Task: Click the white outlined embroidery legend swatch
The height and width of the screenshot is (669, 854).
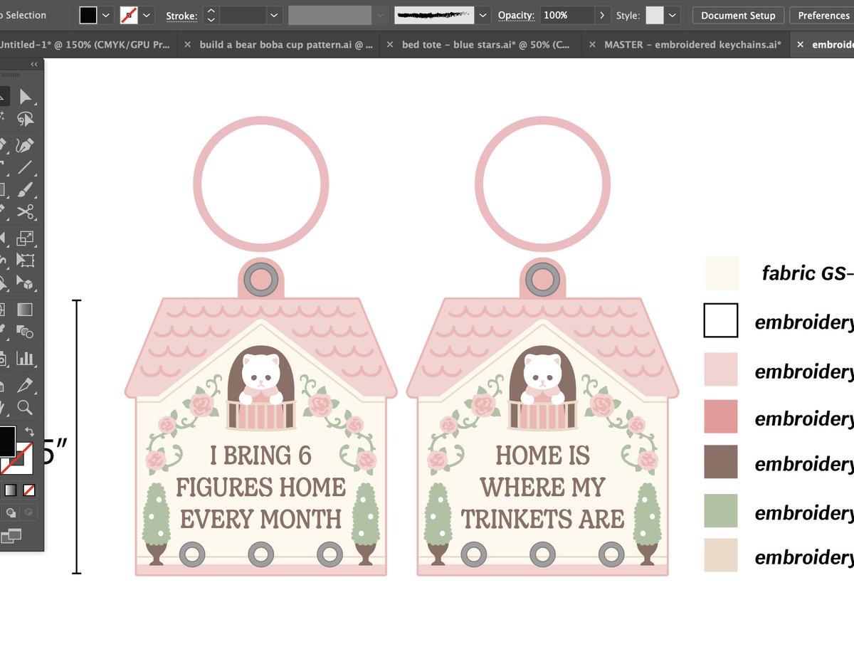Action: (x=721, y=320)
